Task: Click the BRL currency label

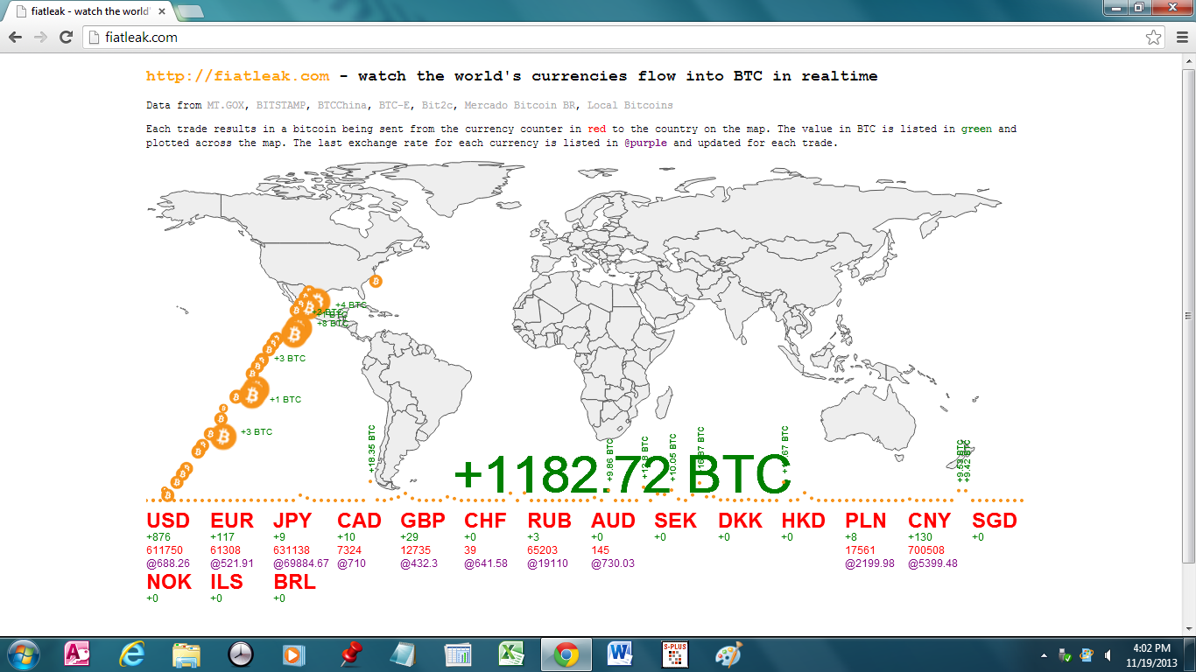Action: pyautogui.click(x=295, y=582)
